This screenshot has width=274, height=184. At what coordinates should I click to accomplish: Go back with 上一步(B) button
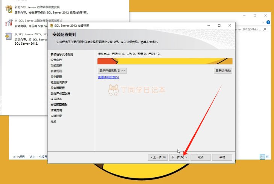pos(158,157)
